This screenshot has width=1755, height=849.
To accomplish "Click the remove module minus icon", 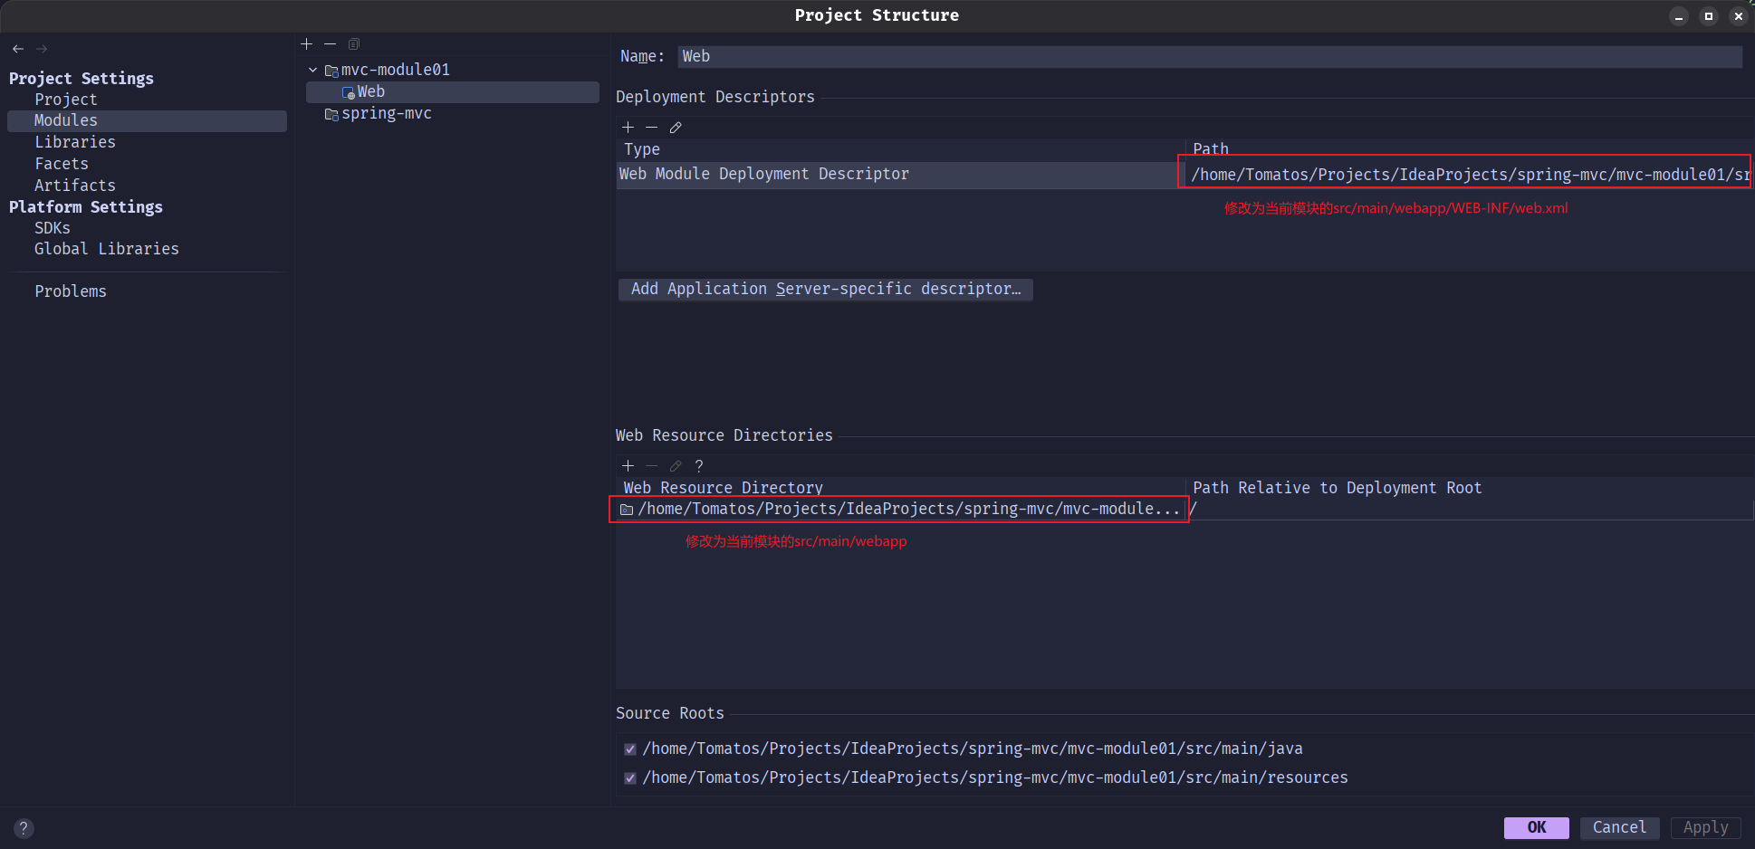I will (x=330, y=44).
